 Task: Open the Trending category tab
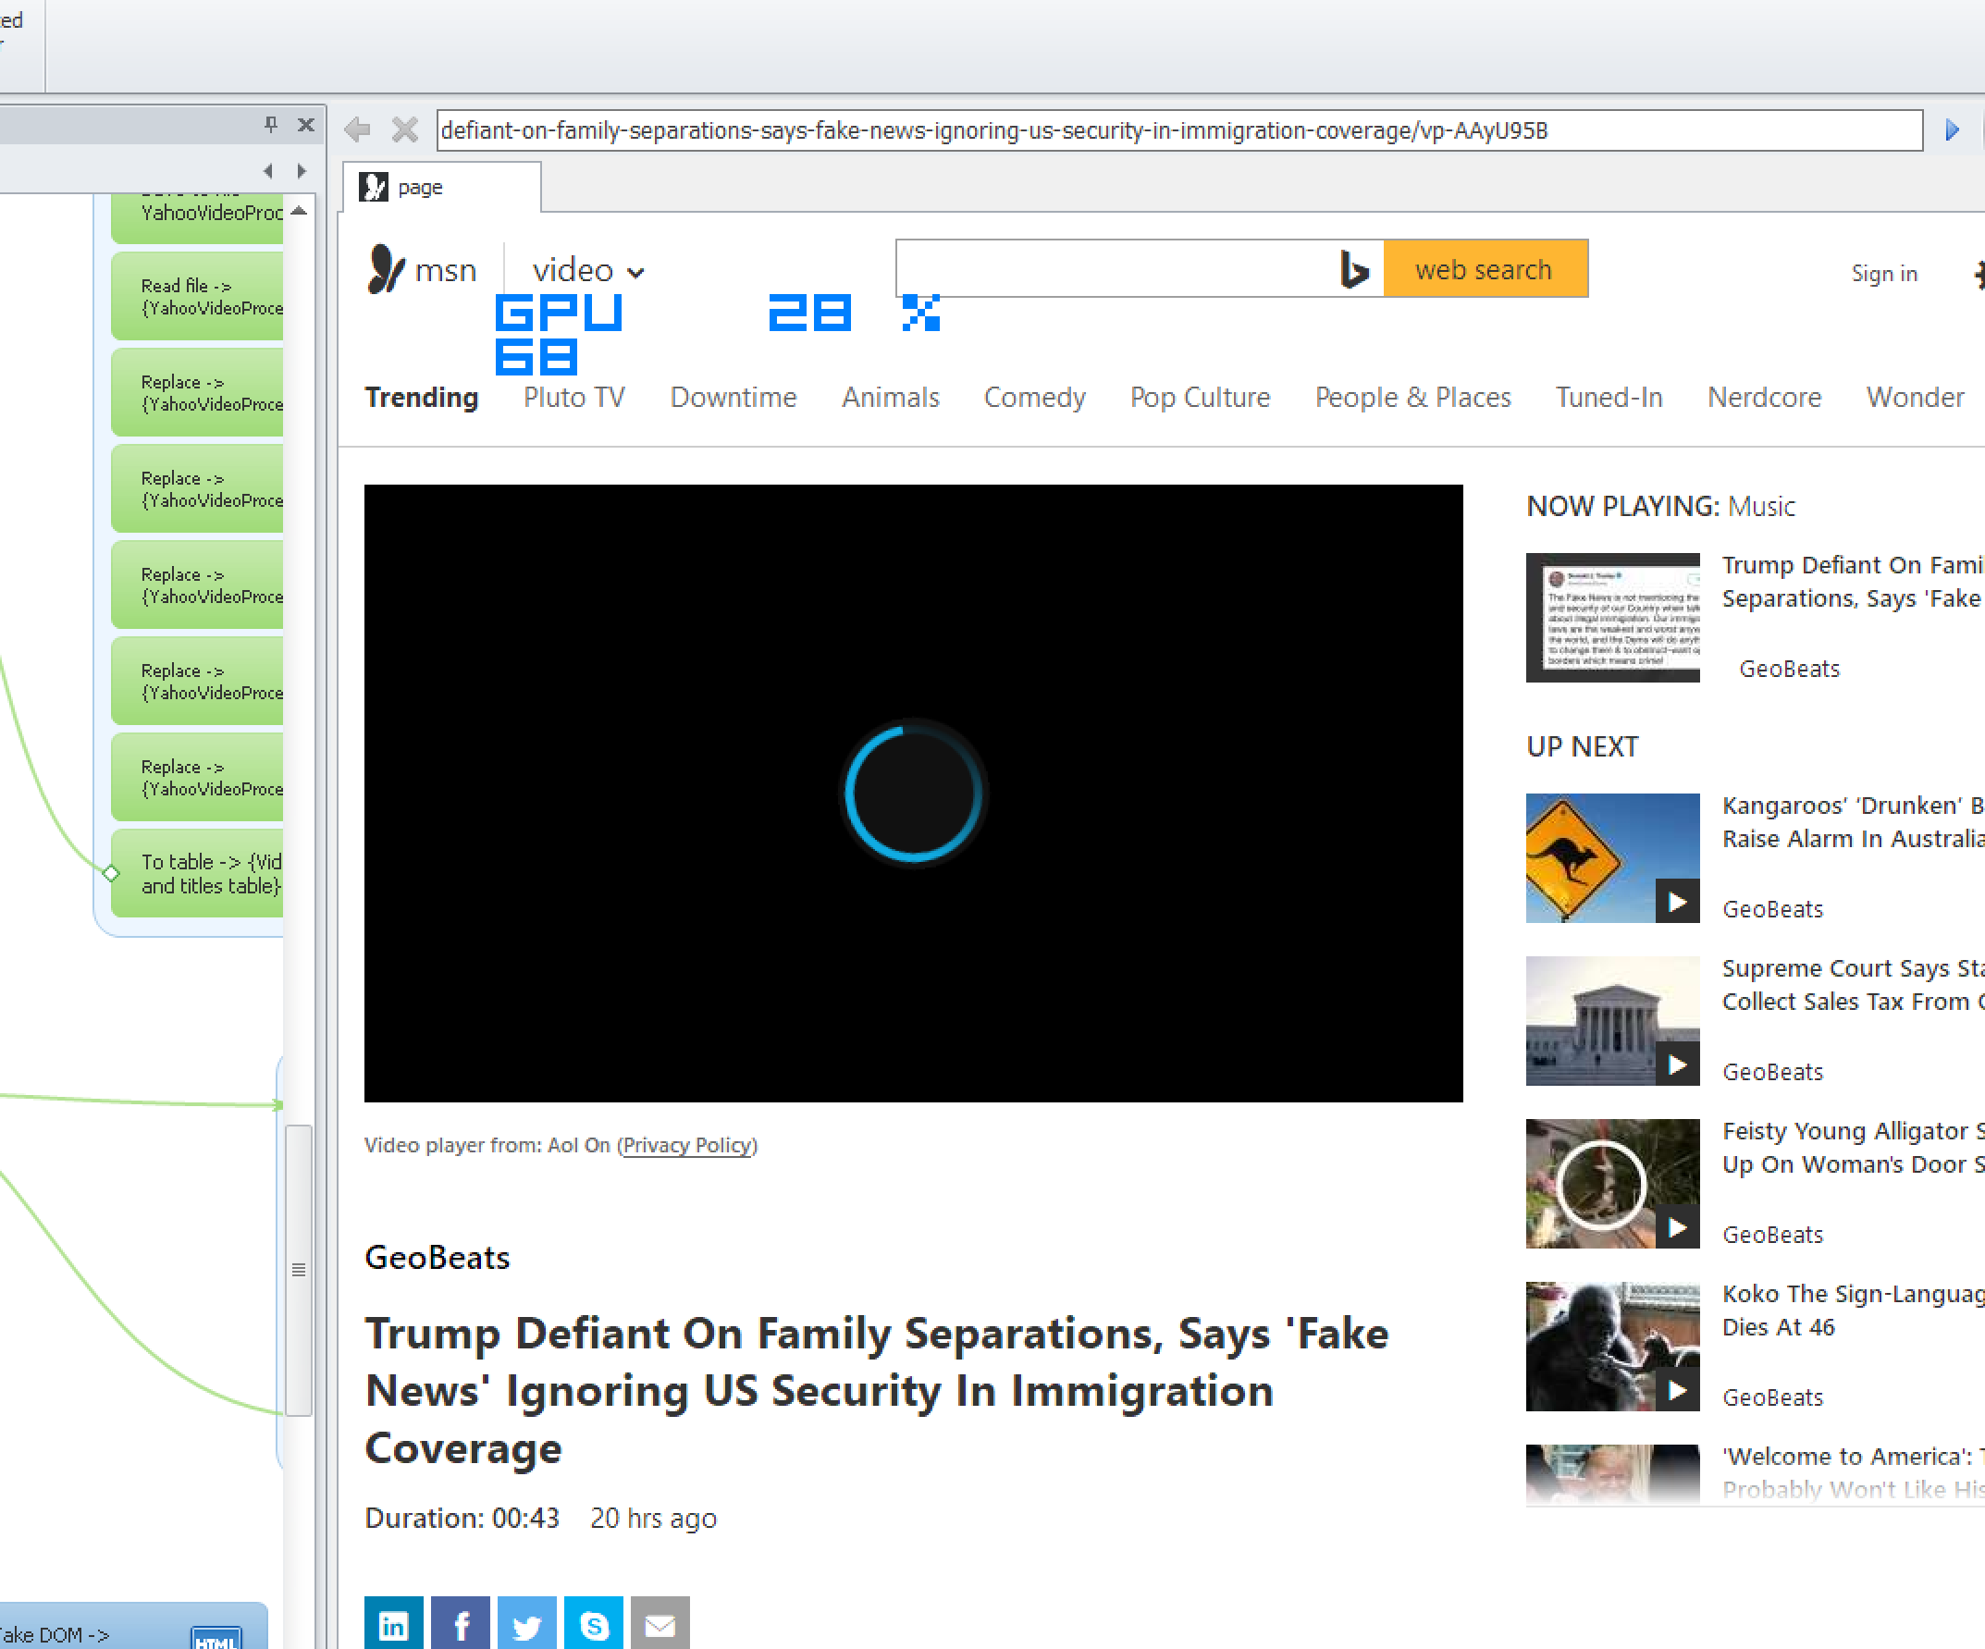click(x=422, y=398)
